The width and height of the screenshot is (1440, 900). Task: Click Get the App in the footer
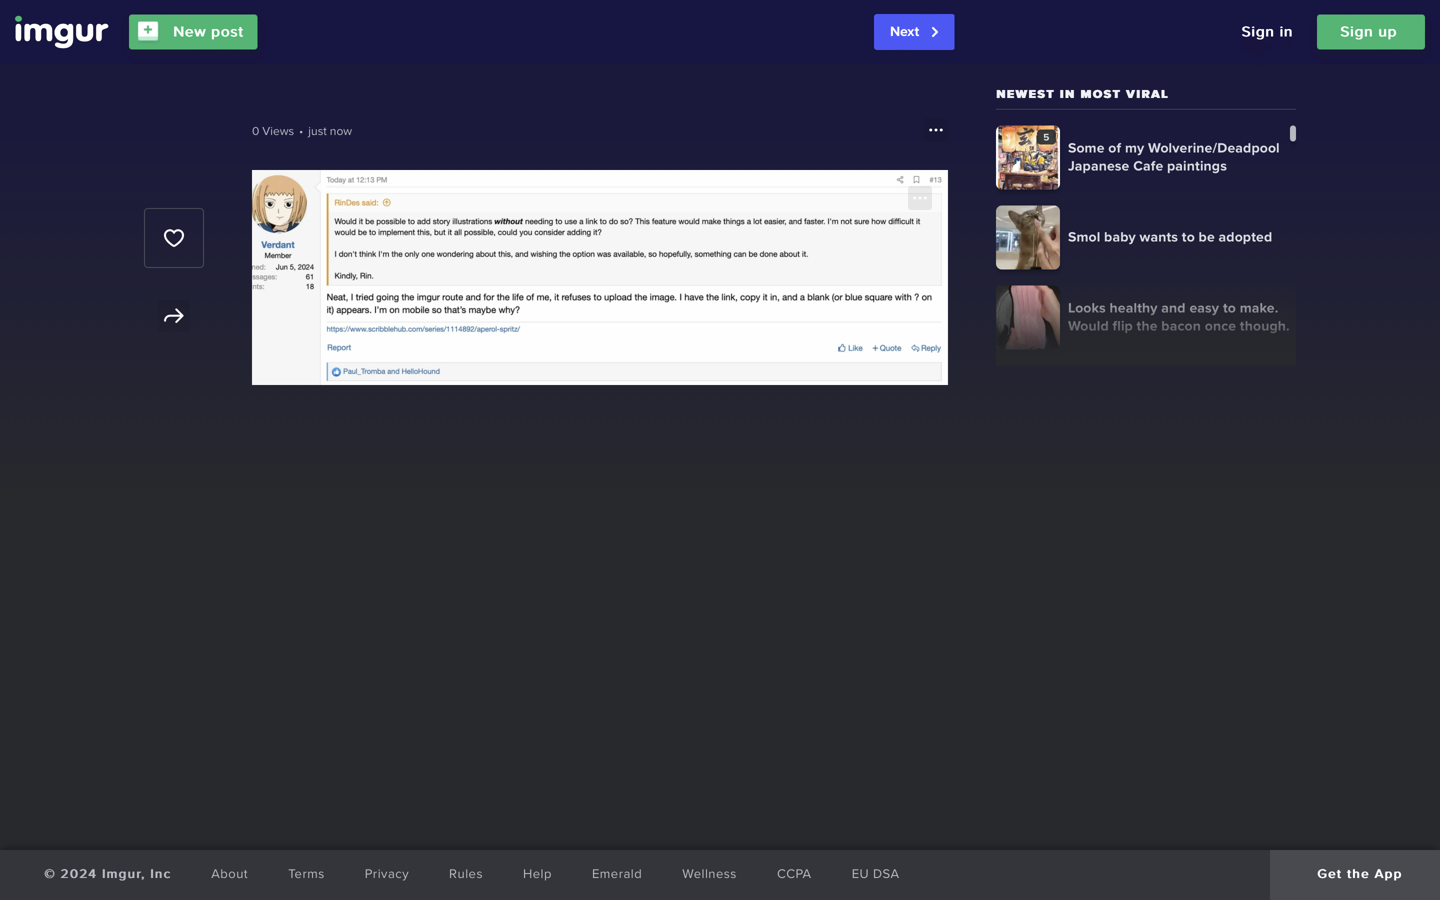pyautogui.click(x=1358, y=873)
